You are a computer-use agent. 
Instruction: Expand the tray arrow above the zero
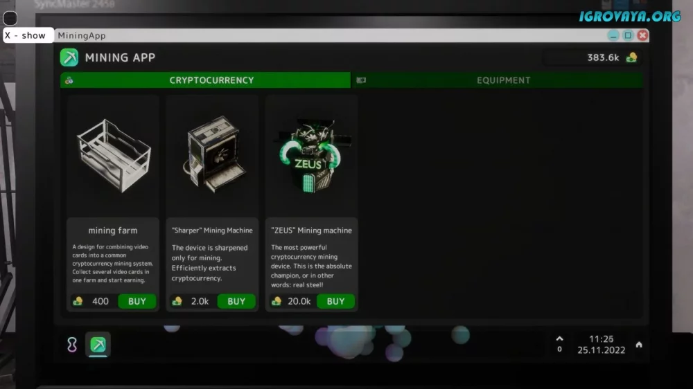click(559, 338)
